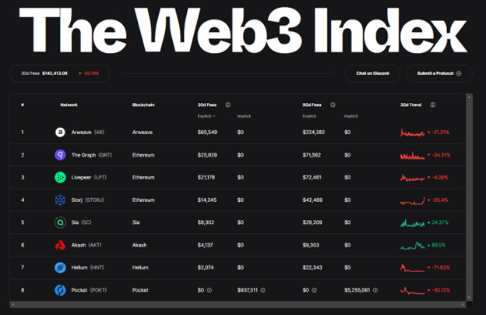The width and height of the screenshot is (486, 315).
Task: Click Storj 30d fees value $14,245
Action: 207,200
